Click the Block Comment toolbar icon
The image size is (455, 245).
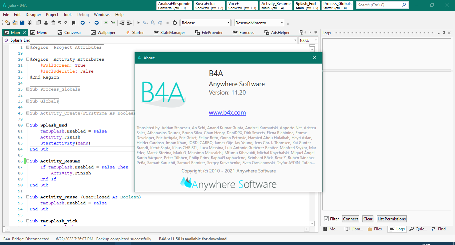pos(106,23)
